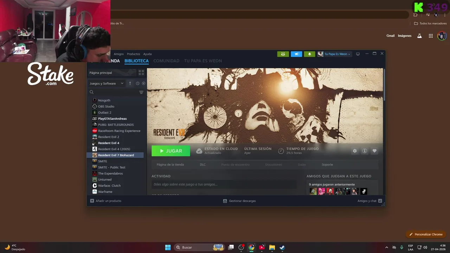Open Página de la tienda link
Screen dimensions: 450x253
coord(170,164)
